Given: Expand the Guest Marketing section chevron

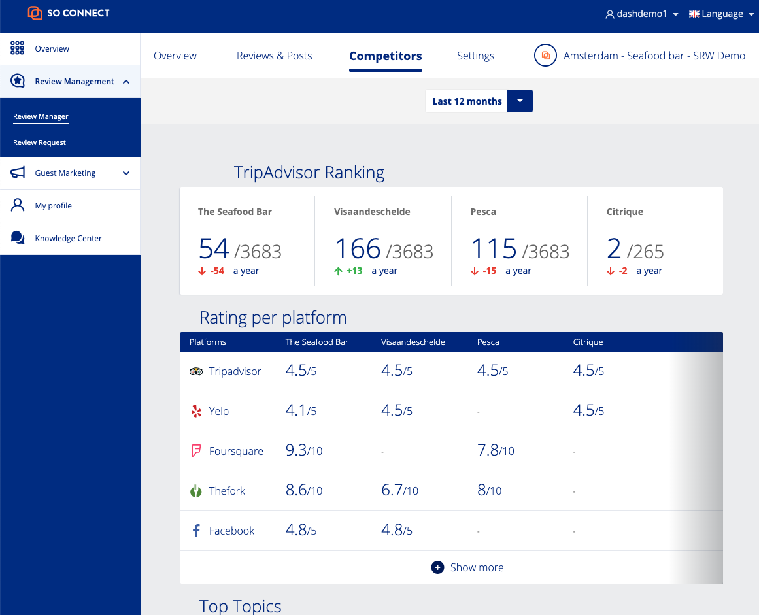Looking at the screenshot, I should 126,173.
